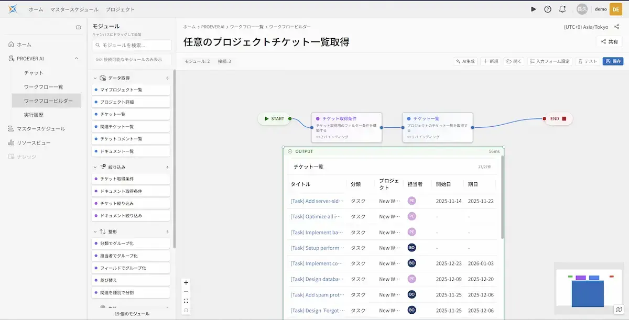The width and height of the screenshot is (629, 320).
Task: Open the [Task] Add server-sid ticket link
Action: click(317, 201)
